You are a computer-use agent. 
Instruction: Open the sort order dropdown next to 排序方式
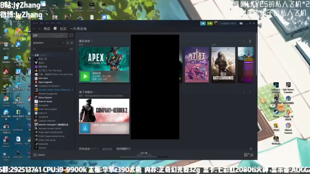pyautogui.click(x=123, y=149)
